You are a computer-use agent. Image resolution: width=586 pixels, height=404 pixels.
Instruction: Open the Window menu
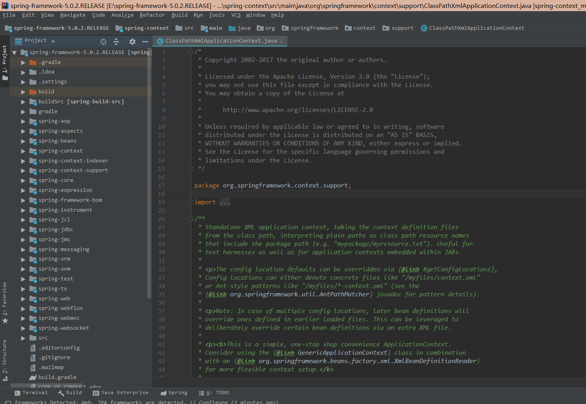(256, 15)
